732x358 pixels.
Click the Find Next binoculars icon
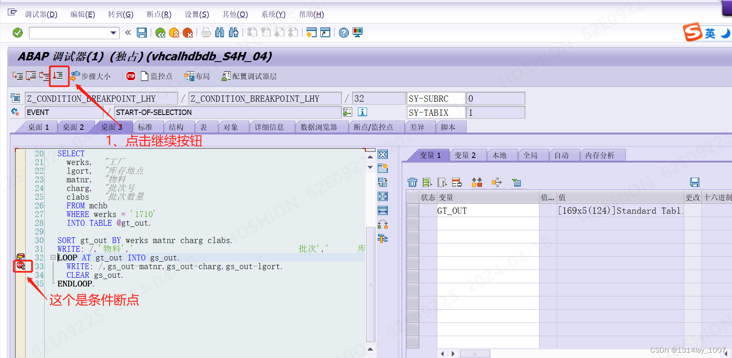234,33
